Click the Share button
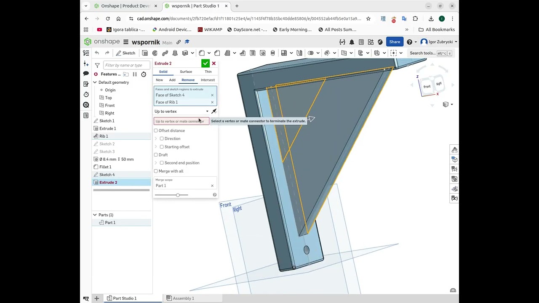539x303 pixels. tap(395, 42)
